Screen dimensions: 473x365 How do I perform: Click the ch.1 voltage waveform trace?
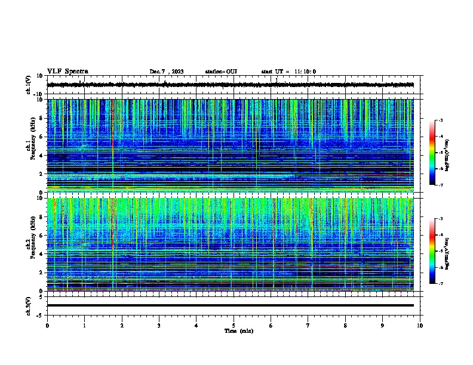(230, 85)
